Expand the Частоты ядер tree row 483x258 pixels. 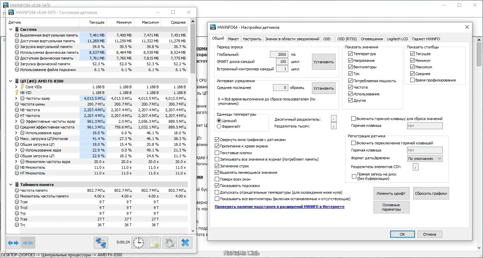(x=17, y=98)
